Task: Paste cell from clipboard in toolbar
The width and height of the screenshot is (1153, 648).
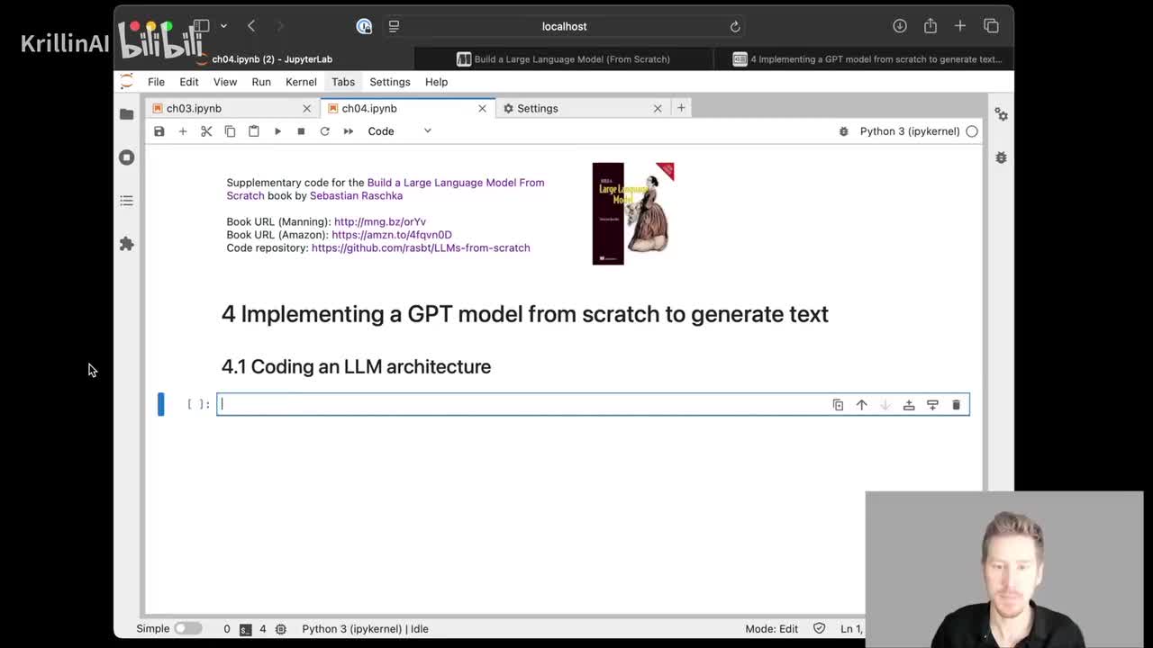Action: pos(254,131)
